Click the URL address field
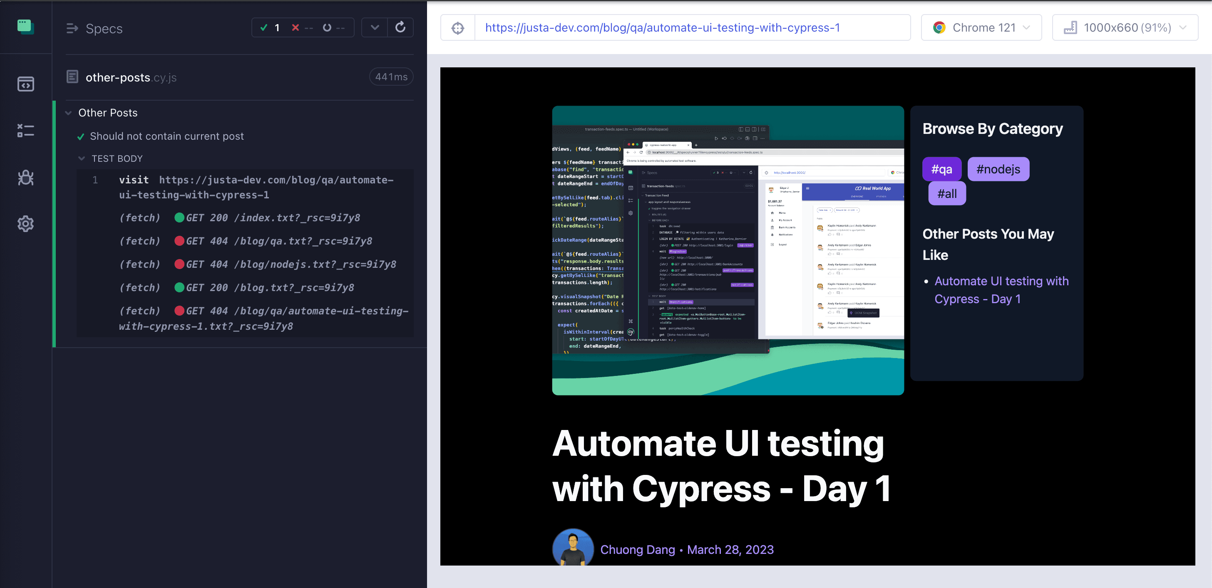This screenshot has width=1212, height=588. point(692,28)
